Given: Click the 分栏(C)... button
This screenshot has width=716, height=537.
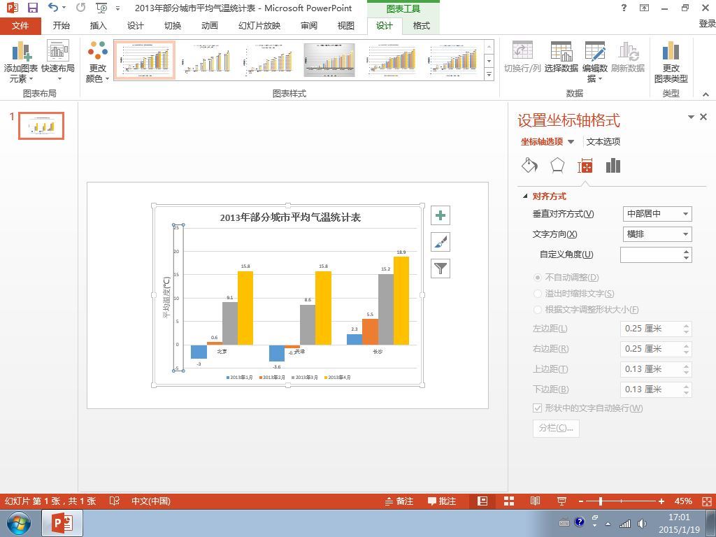Looking at the screenshot, I should 556,429.
